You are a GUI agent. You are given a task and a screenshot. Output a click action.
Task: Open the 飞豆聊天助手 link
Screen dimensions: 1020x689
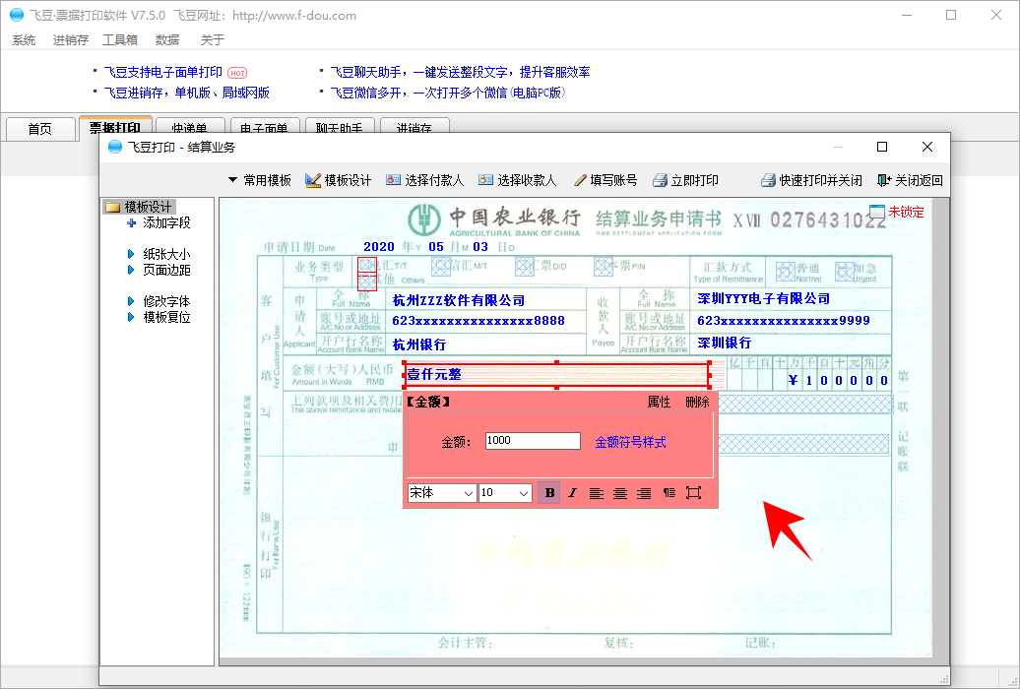(460, 72)
